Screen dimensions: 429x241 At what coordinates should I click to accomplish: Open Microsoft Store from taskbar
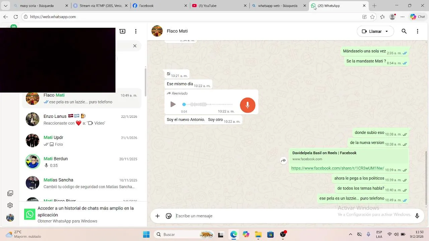pos(270,235)
